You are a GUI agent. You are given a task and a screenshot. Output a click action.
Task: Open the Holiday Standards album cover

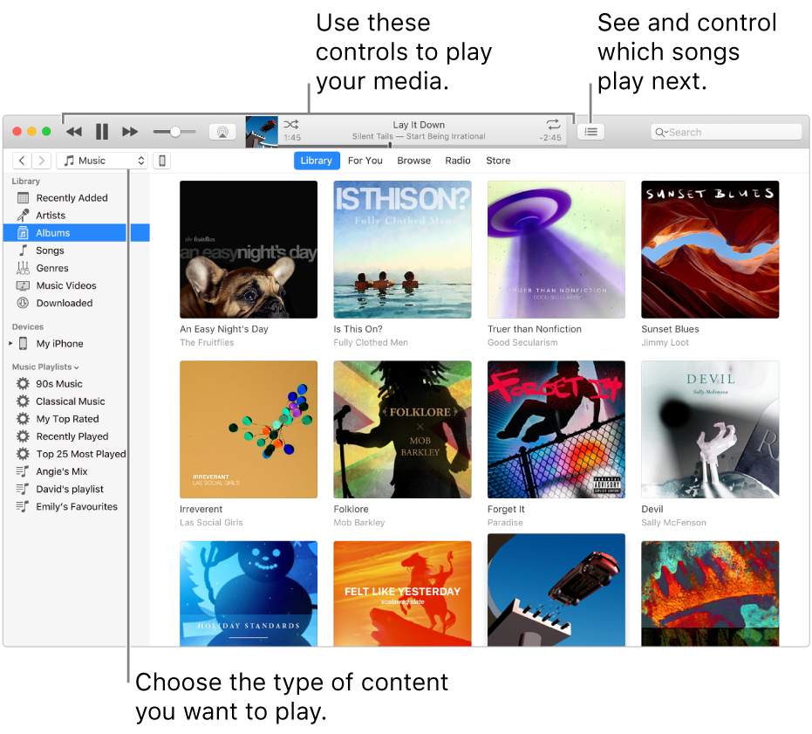pyautogui.click(x=249, y=593)
